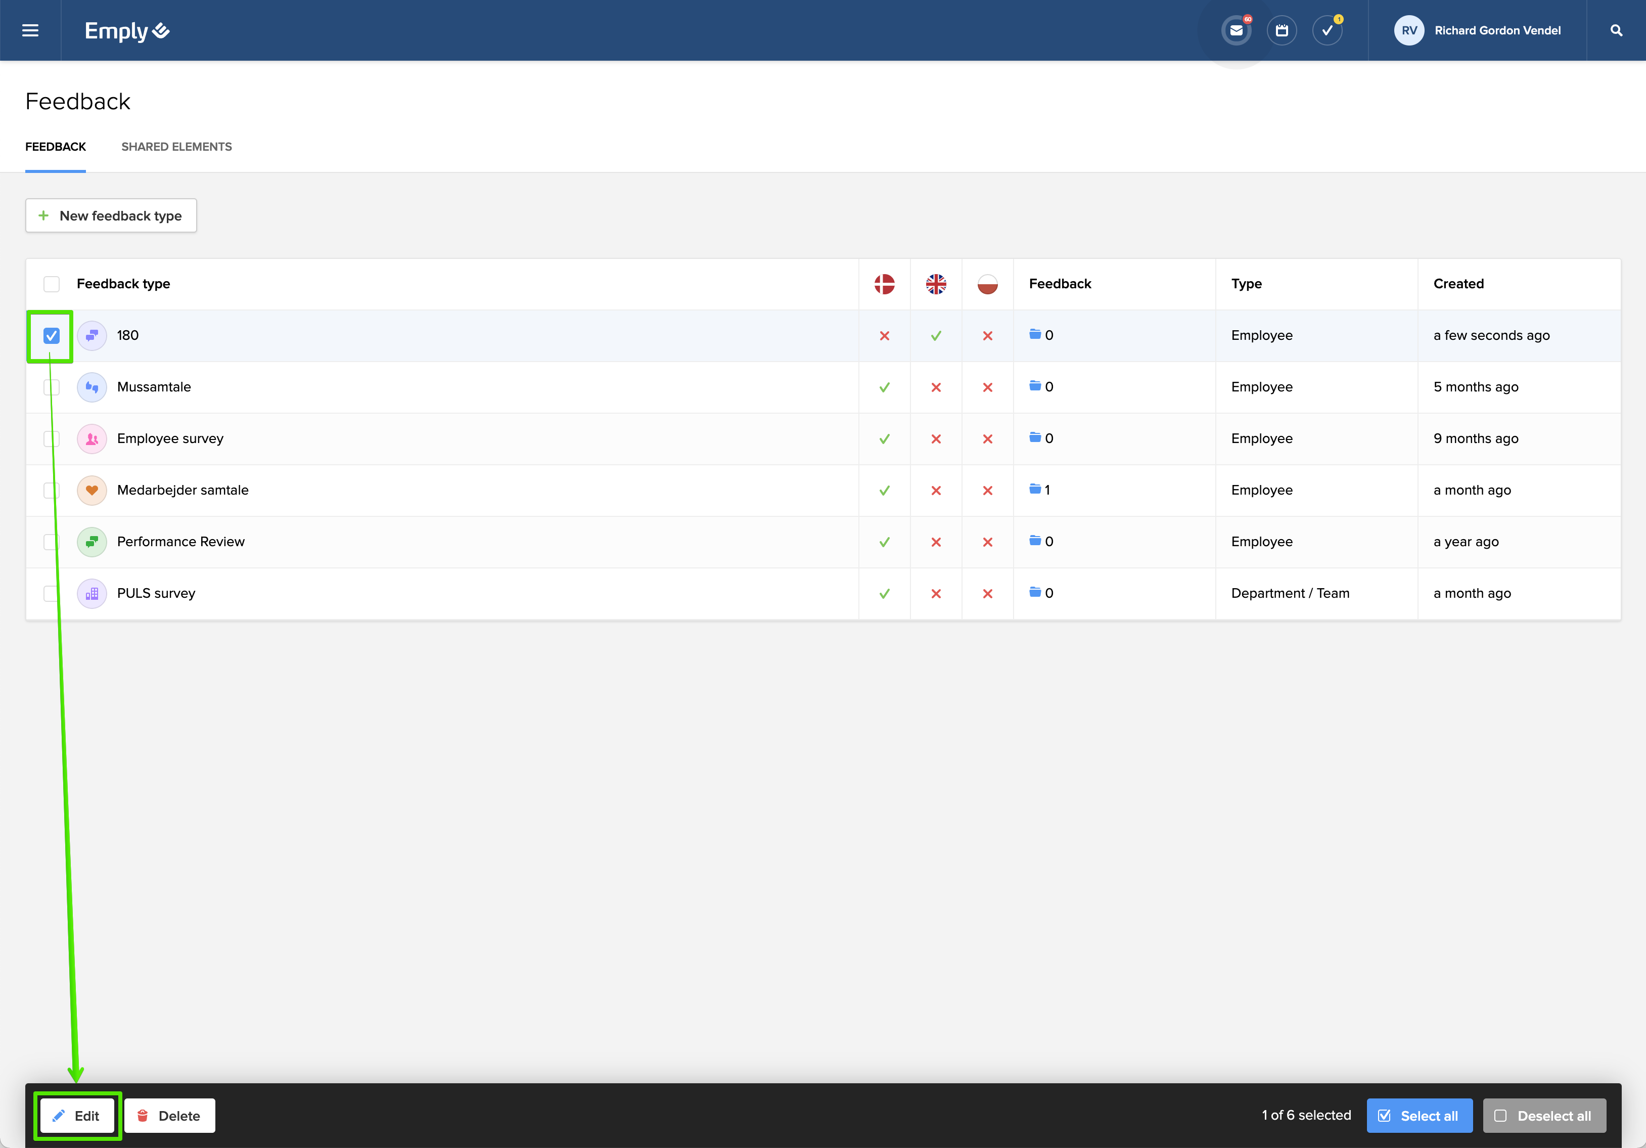
Task: Open the mail inbox icon
Action: point(1236,30)
